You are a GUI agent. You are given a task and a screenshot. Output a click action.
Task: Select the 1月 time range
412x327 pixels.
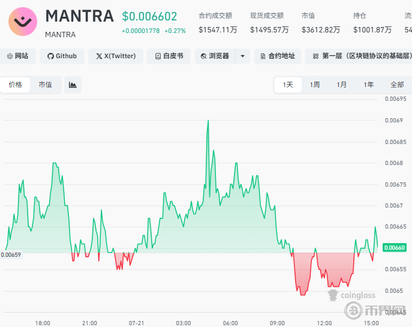tap(342, 85)
